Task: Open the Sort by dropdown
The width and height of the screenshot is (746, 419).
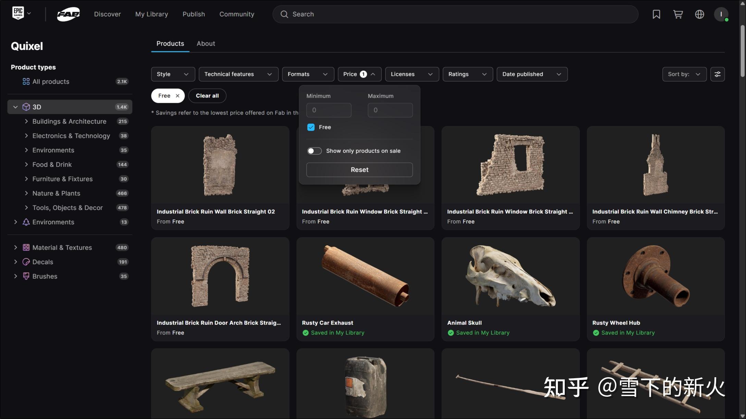Action: tap(684, 74)
